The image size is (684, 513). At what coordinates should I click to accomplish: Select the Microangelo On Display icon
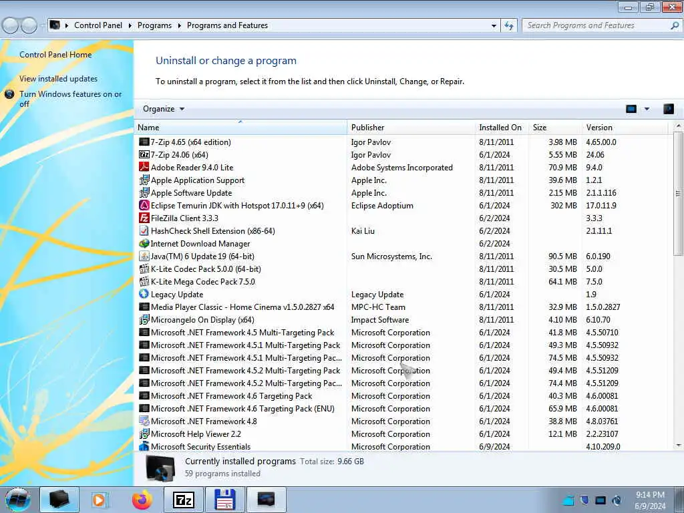pyautogui.click(x=144, y=319)
